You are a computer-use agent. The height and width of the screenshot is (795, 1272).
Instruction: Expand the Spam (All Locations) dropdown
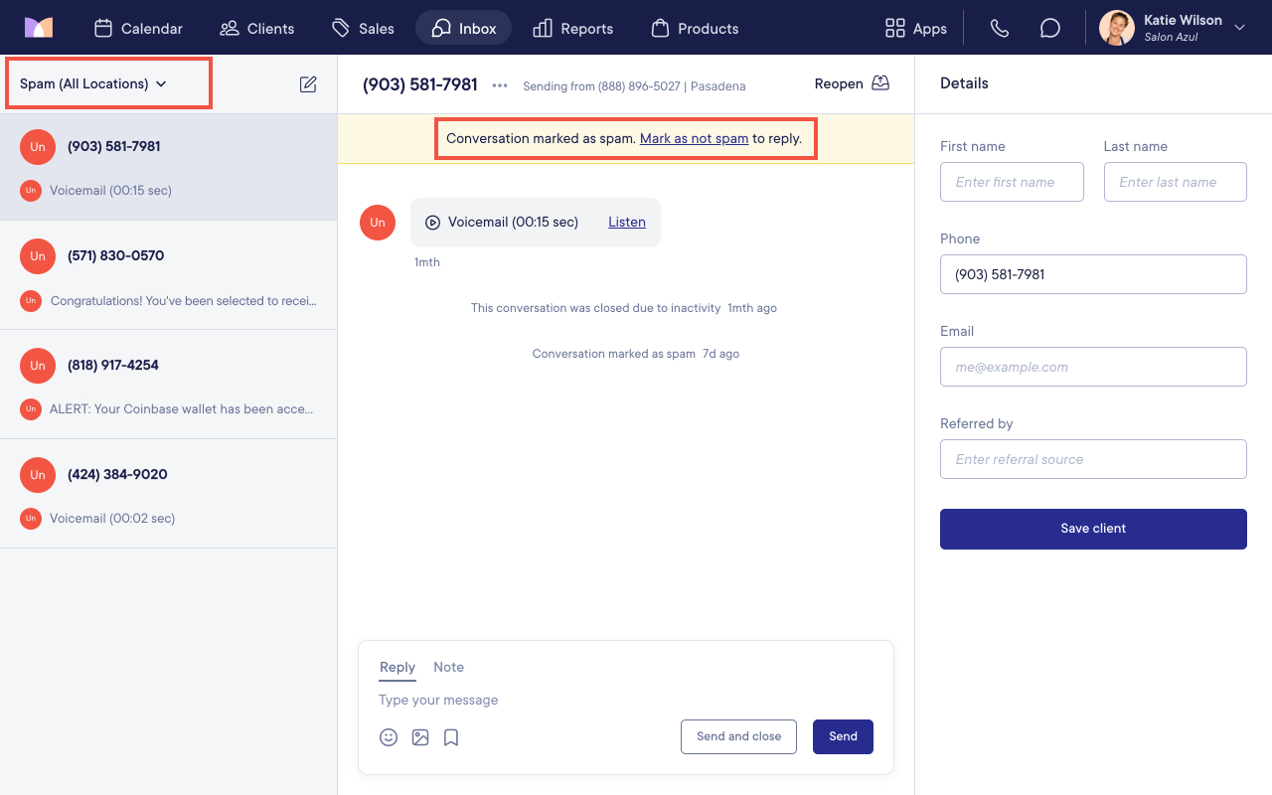click(x=93, y=83)
